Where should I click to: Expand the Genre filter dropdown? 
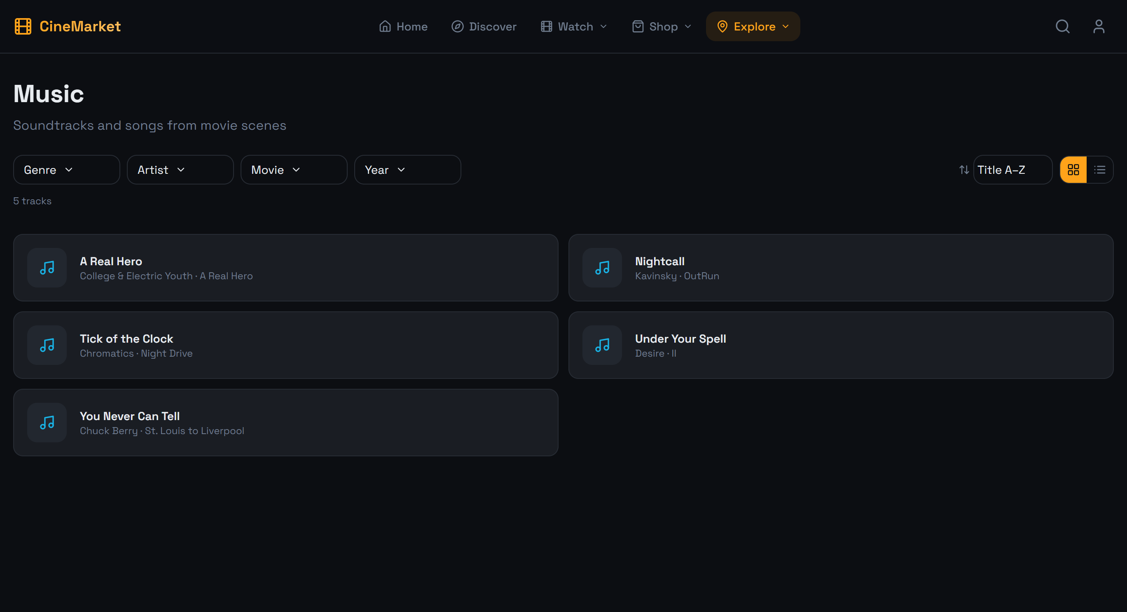66,170
